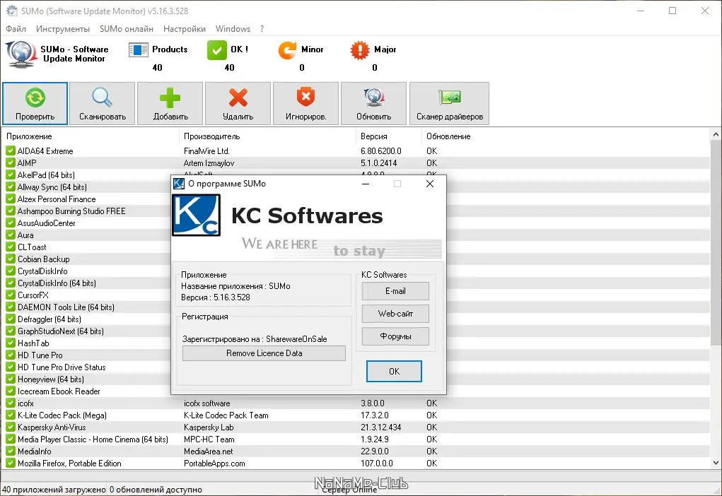Open the Windows menu
The image size is (722, 496).
pos(233,28)
